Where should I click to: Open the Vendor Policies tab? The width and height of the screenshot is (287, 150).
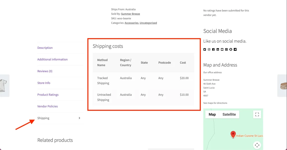tap(47, 107)
